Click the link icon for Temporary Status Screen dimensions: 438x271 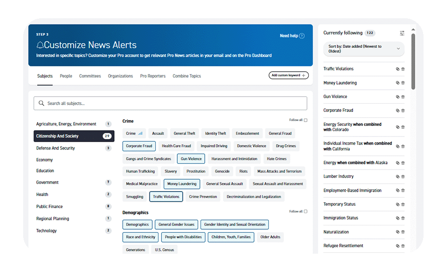tap(398, 204)
